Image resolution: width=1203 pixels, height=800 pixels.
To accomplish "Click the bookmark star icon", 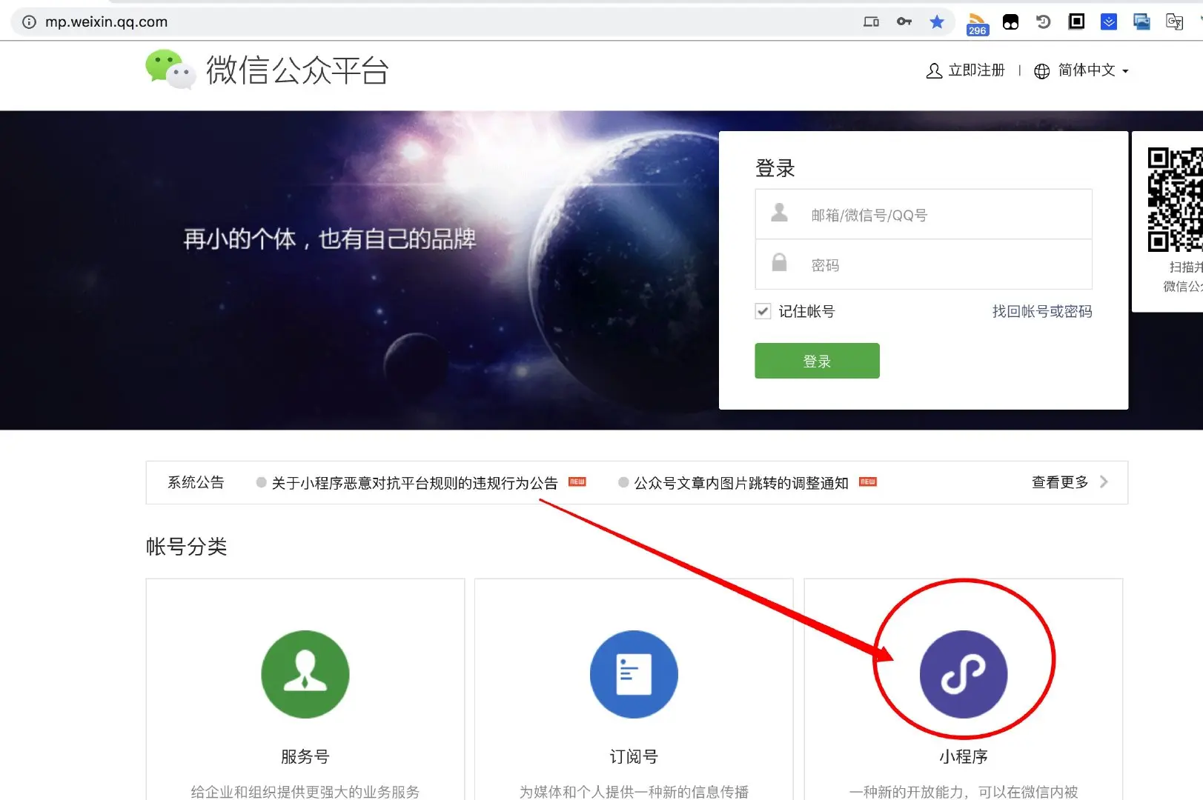I will coord(937,21).
